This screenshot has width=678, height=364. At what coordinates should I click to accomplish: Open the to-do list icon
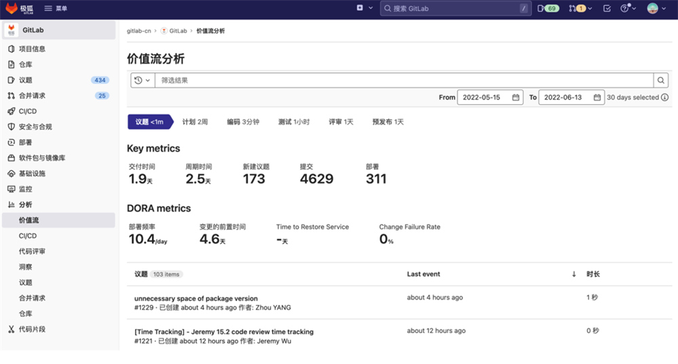tap(607, 8)
